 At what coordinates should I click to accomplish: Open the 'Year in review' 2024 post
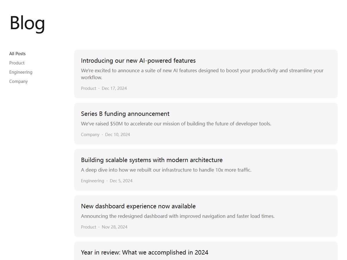coord(206,251)
